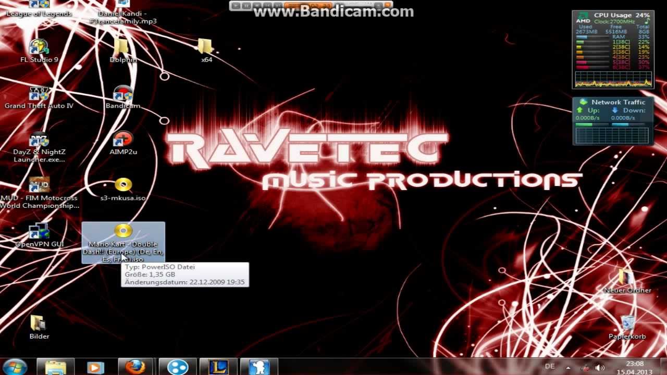Click the pause button in the mini player
Screen dimensions: 667x375
[x=246, y=6]
